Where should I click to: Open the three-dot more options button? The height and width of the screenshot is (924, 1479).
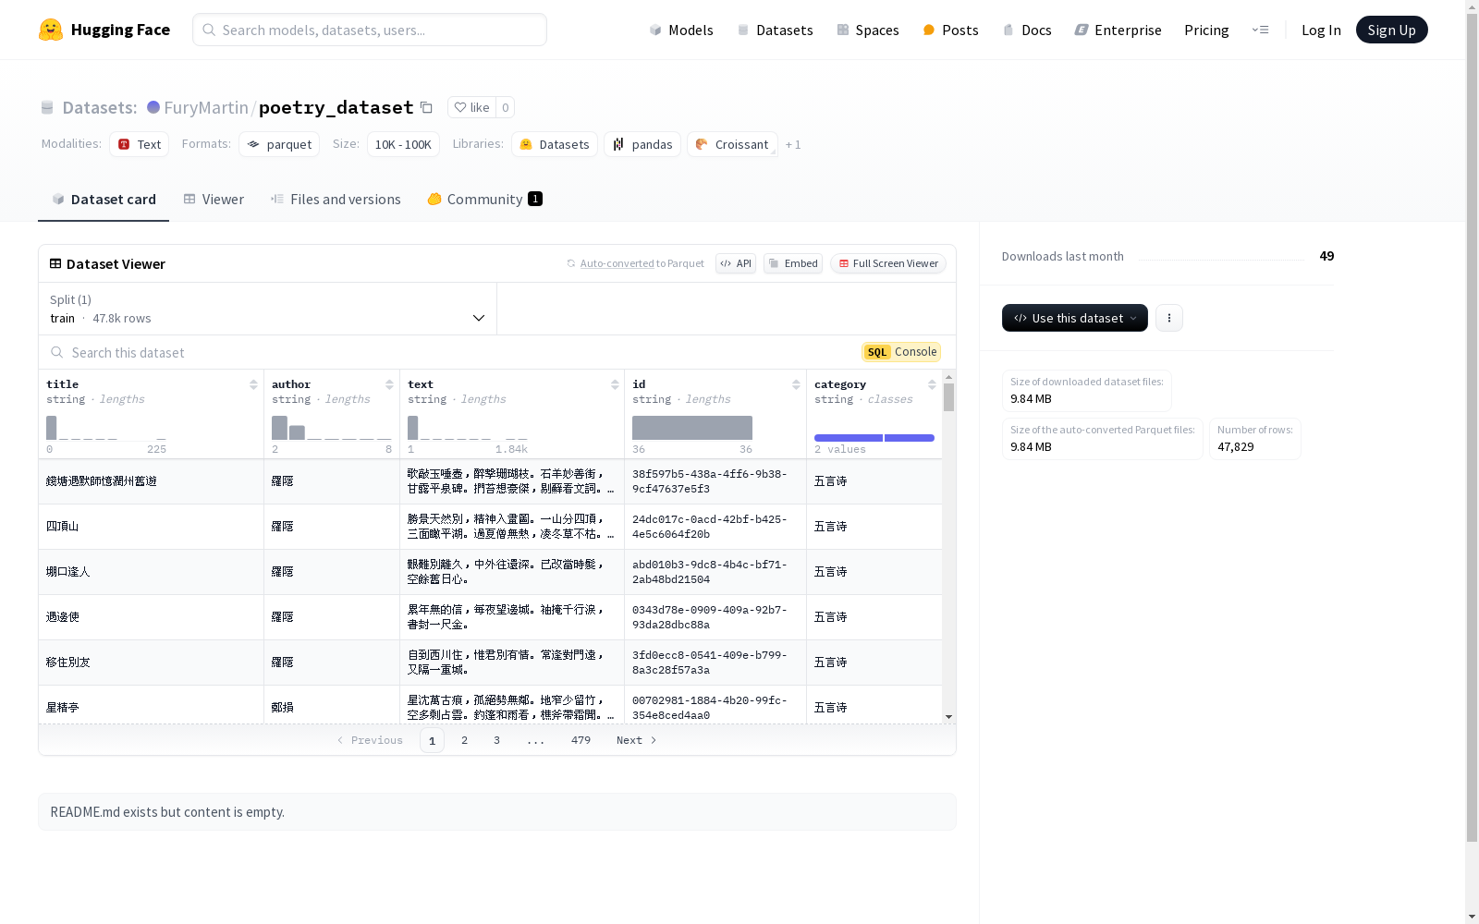point(1168,318)
